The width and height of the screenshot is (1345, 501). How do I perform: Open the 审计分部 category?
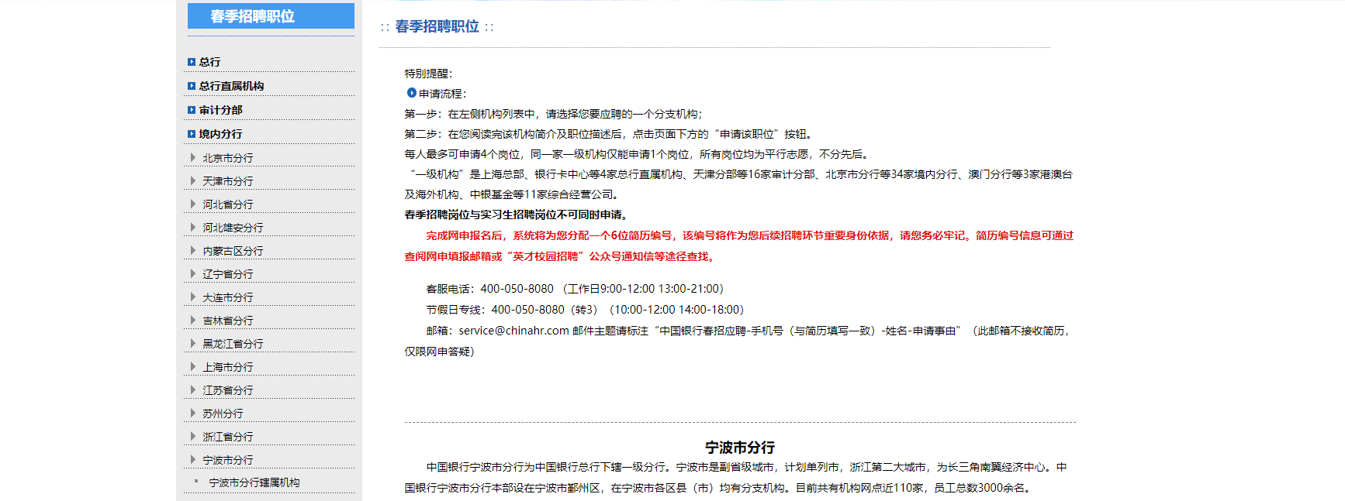220,110
